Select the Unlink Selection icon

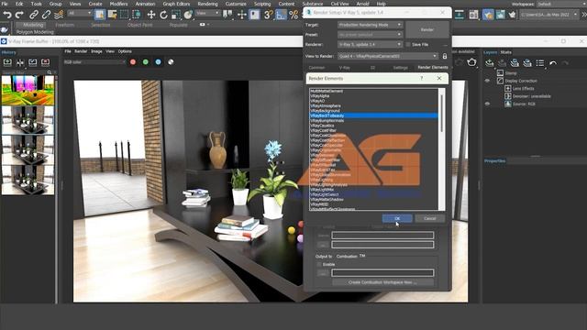tap(46, 15)
